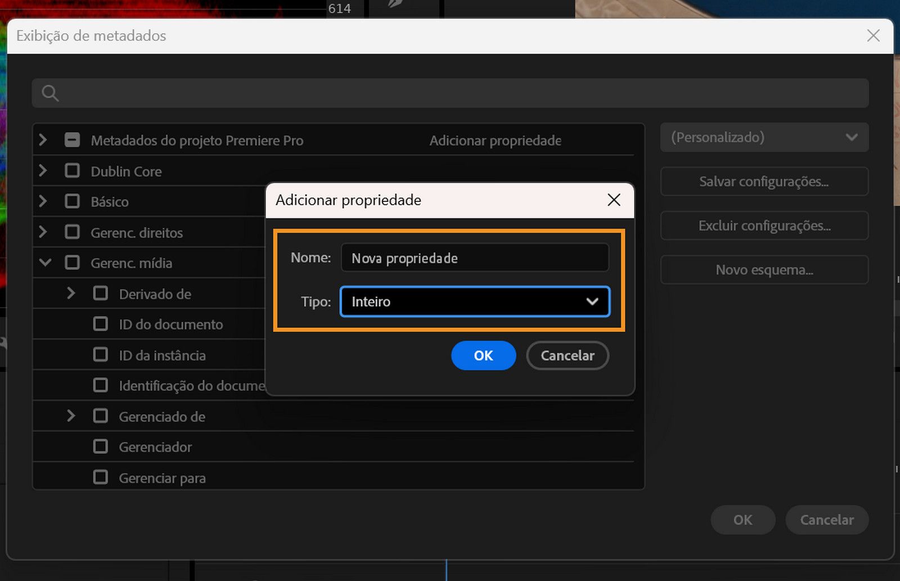Viewport: 900px width, 581px height.
Task: Close the Adicionar propriedade dialog
Action: pyautogui.click(x=614, y=200)
